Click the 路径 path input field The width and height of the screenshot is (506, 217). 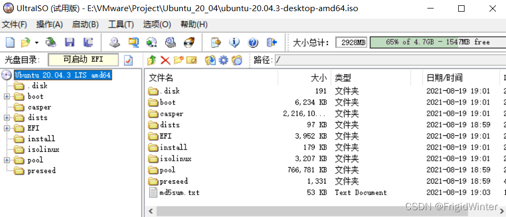tap(391, 60)
